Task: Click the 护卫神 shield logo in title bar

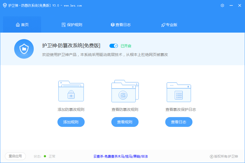Action: click(5, 5)
